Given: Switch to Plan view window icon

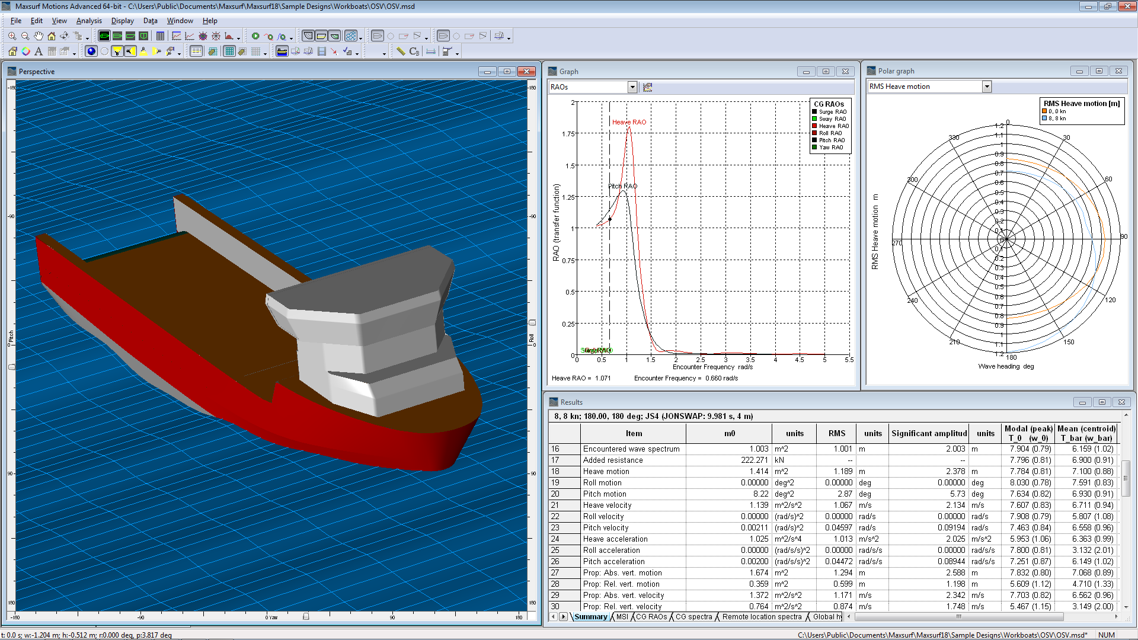Looking at the screenshot, I should 117,36.
